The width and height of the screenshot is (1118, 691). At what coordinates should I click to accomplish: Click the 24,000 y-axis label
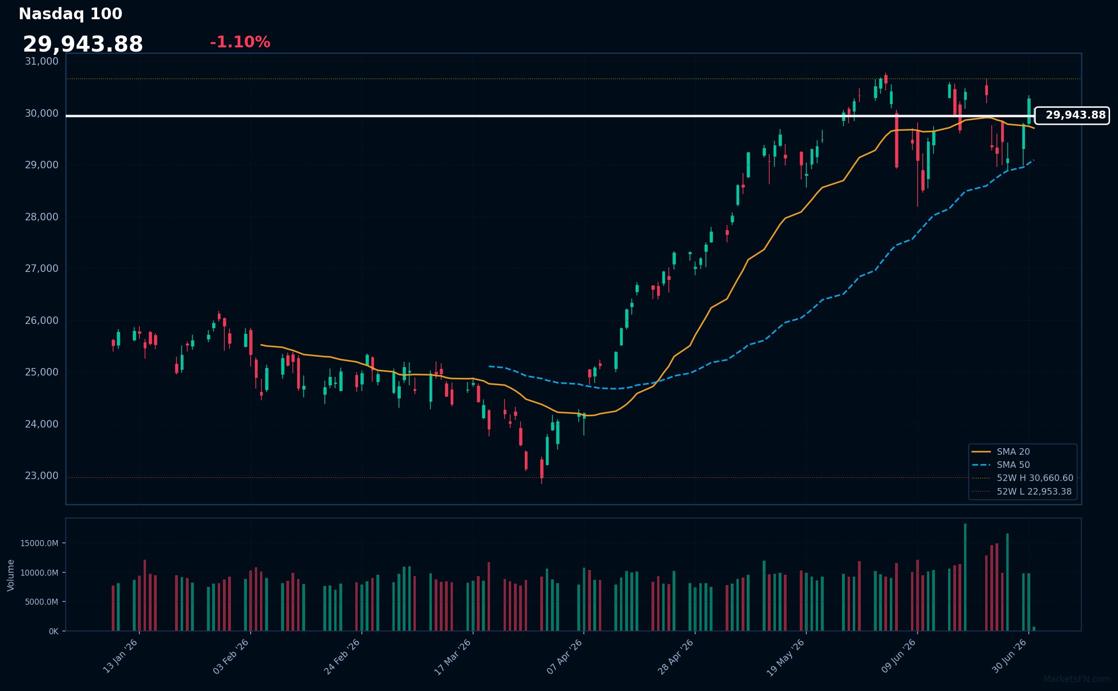coord(42,424)
